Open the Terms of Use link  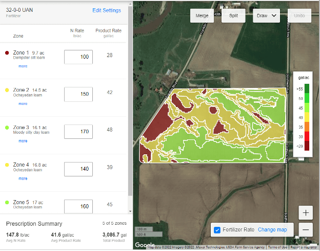[x=278, y=247]
